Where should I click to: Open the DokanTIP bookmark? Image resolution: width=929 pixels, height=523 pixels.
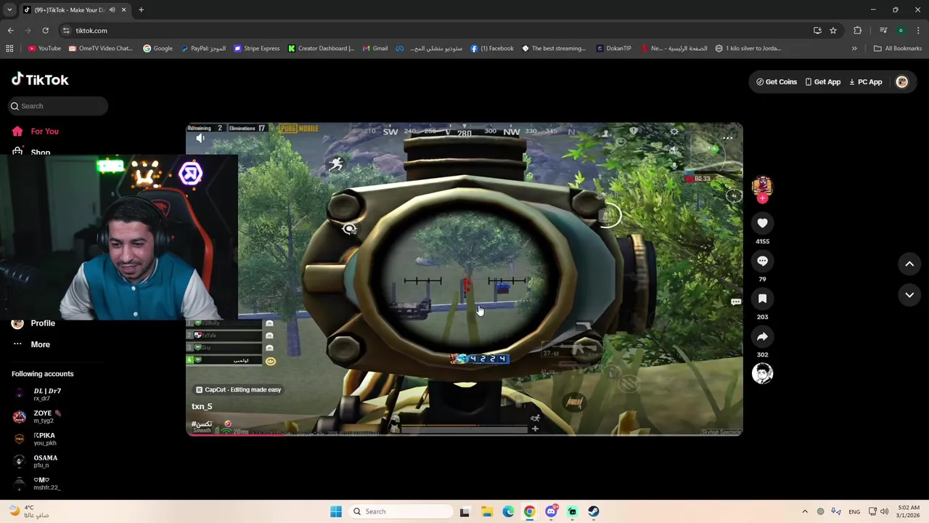click(x=614, y=49)
